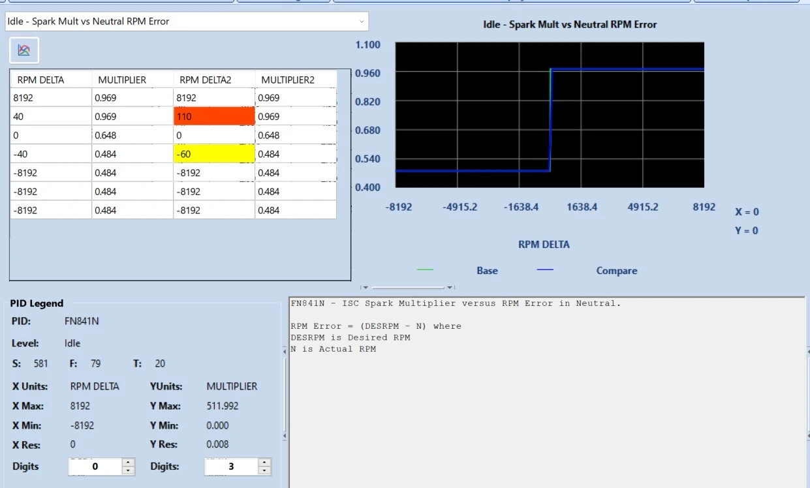Click the RPM DELTA axis label under chart
This screenshot has width=810, height=488.
coord(544,245)
